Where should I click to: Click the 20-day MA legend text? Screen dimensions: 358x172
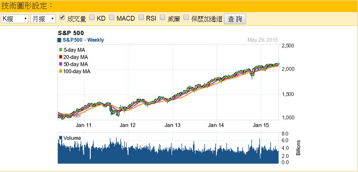pos(75,57)
